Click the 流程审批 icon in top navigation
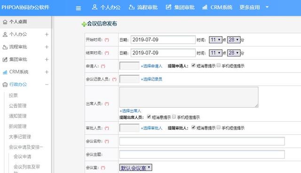 coord(132,7)
